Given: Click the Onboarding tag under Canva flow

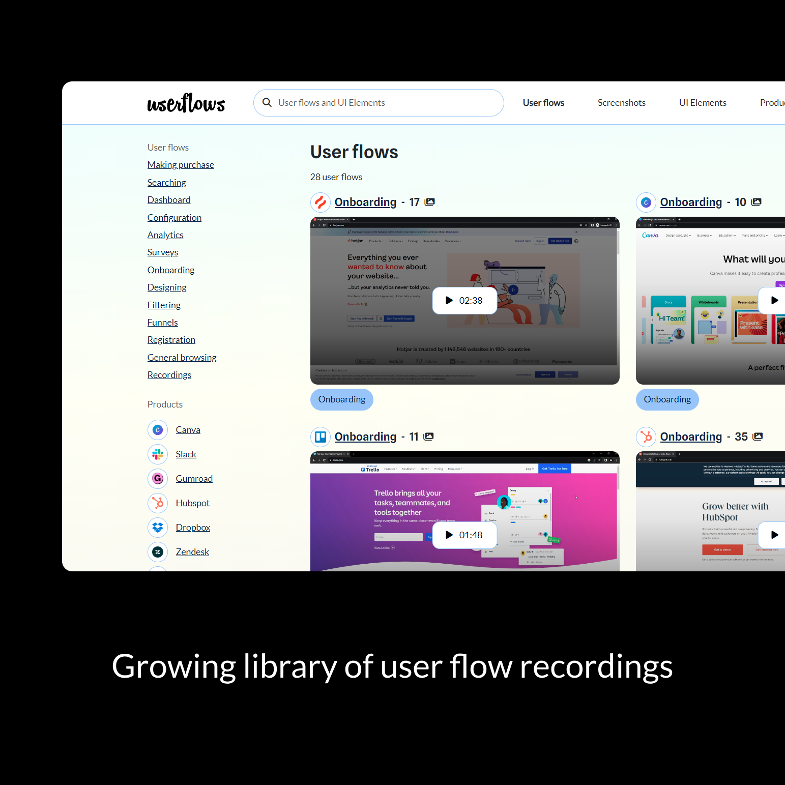Looking at the screenshot, I should (x=667, y=399).
